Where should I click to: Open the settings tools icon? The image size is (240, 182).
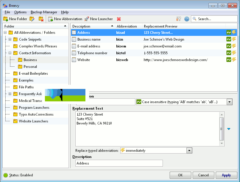point(179,19)
